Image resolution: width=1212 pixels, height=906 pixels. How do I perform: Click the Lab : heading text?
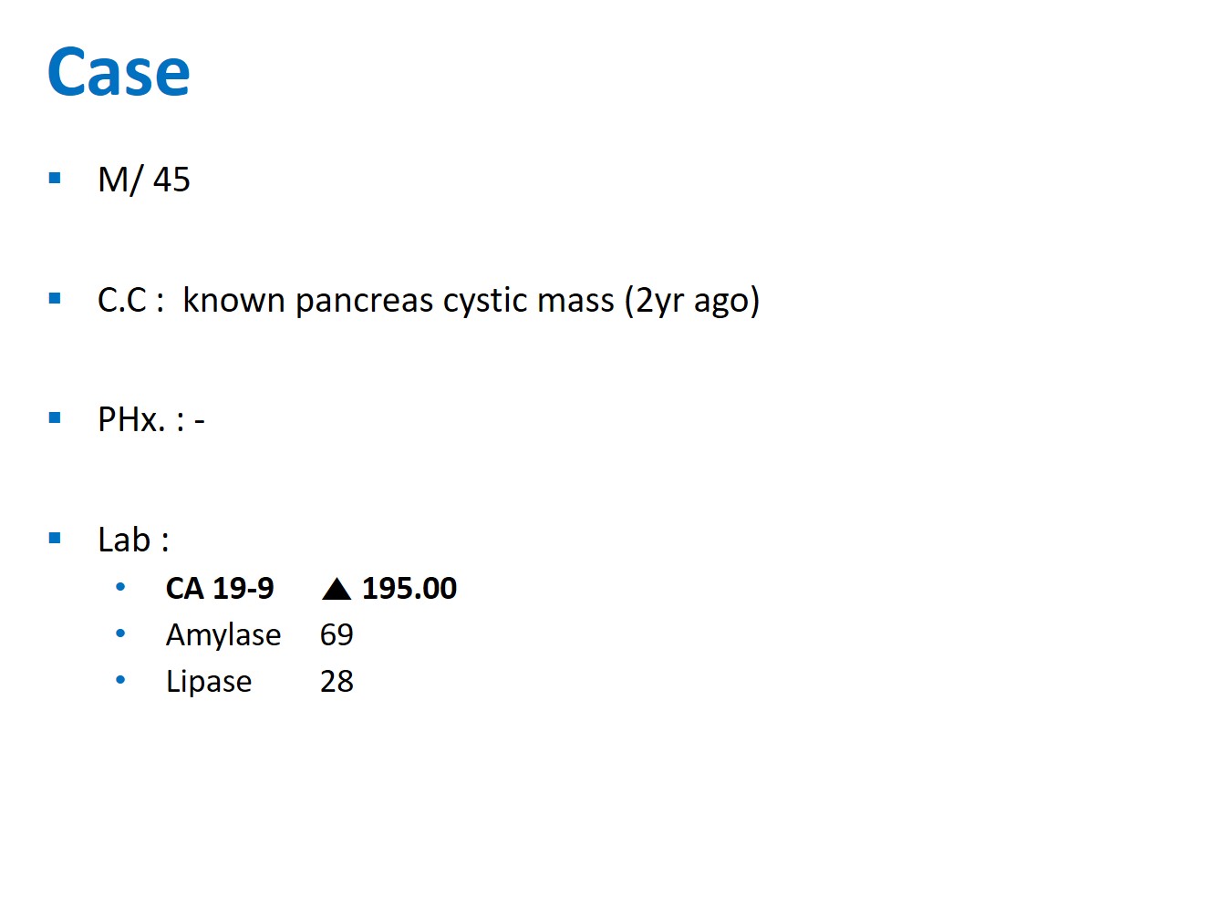point(133,540)
